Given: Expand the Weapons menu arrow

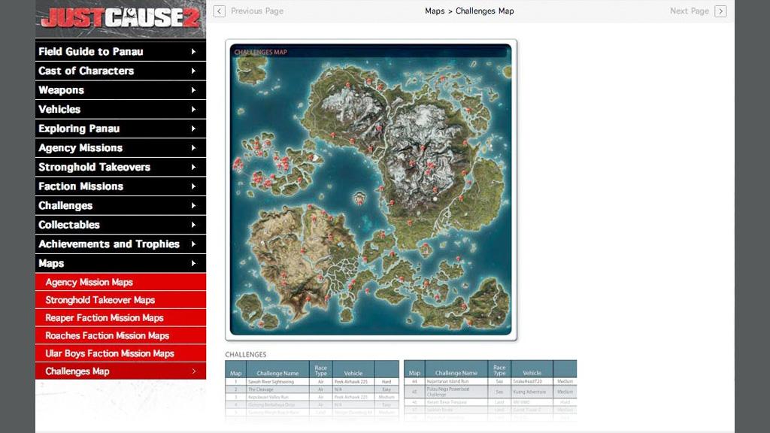Looking at the screenshot, I should click(x=193, y=90).
